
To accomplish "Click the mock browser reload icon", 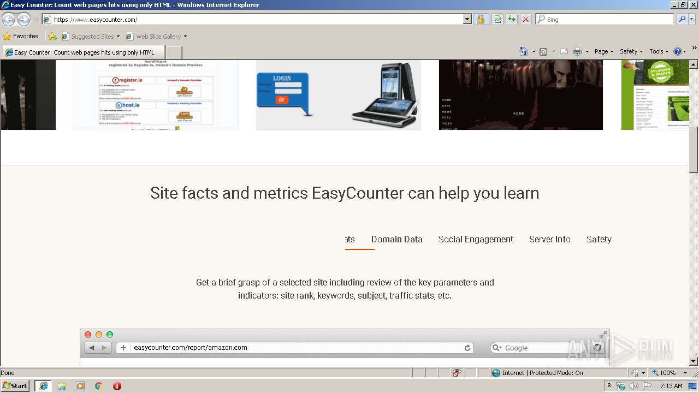I will point(467,348).
